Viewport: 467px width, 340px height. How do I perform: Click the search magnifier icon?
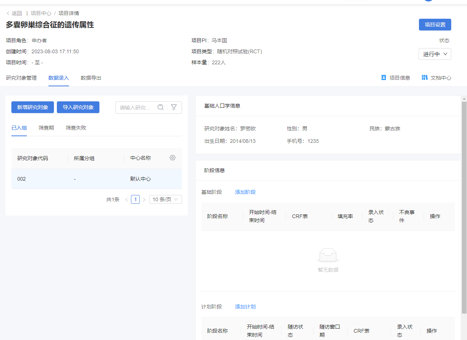coord(161,107)
